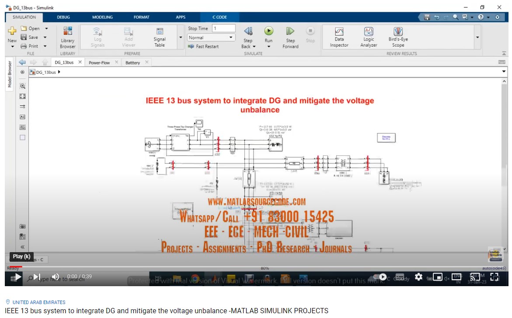
Task: Open the Bird's-Eye Scope
Action: [x=398, y=37]
